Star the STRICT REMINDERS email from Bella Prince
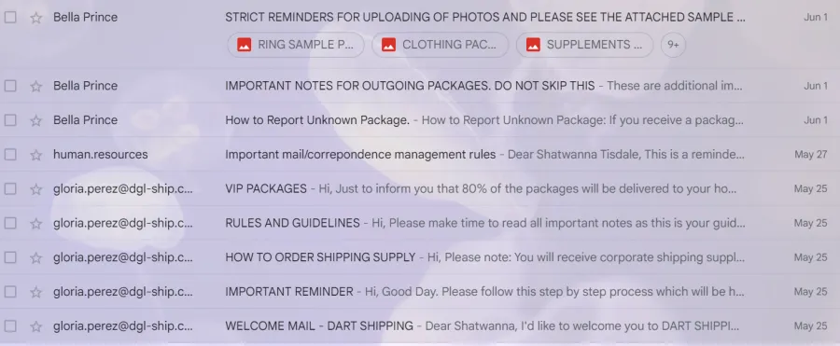 tap(35, 18)
